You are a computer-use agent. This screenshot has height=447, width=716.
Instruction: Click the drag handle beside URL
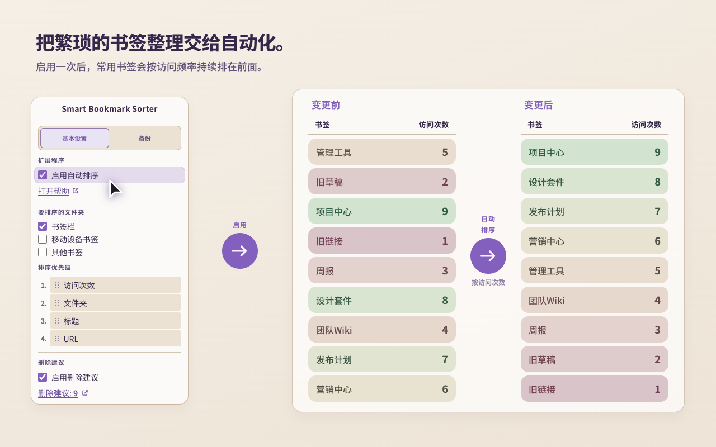click(57, 339)
